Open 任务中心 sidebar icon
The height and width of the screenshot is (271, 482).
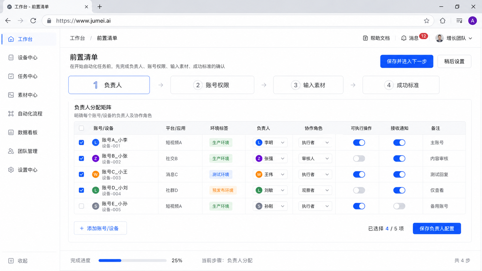pyautogui.click(x=11, y=76)
